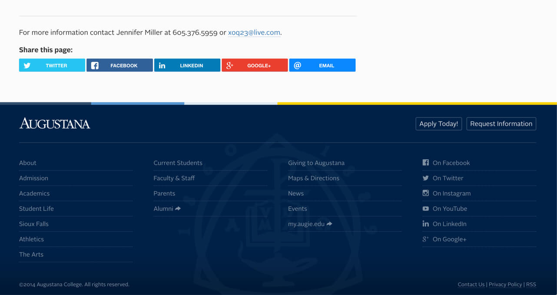Screen dimensions: 557x295
Task: Click the @ email icon in share bar
Action: point(297,66)
